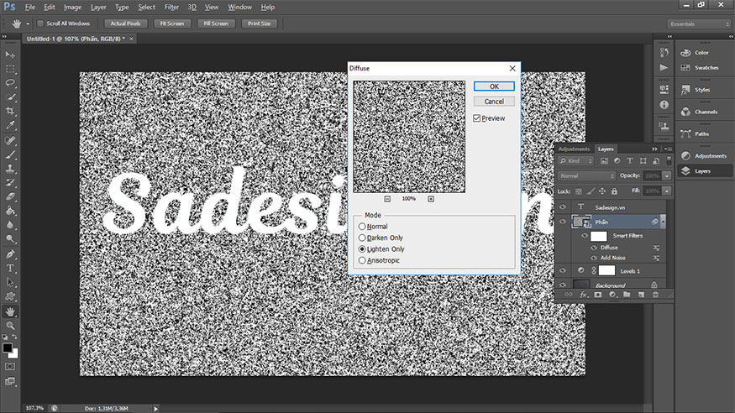Toggle the Preview checkbox
This screenshot has width=735, height=413.
coord(477,118)
